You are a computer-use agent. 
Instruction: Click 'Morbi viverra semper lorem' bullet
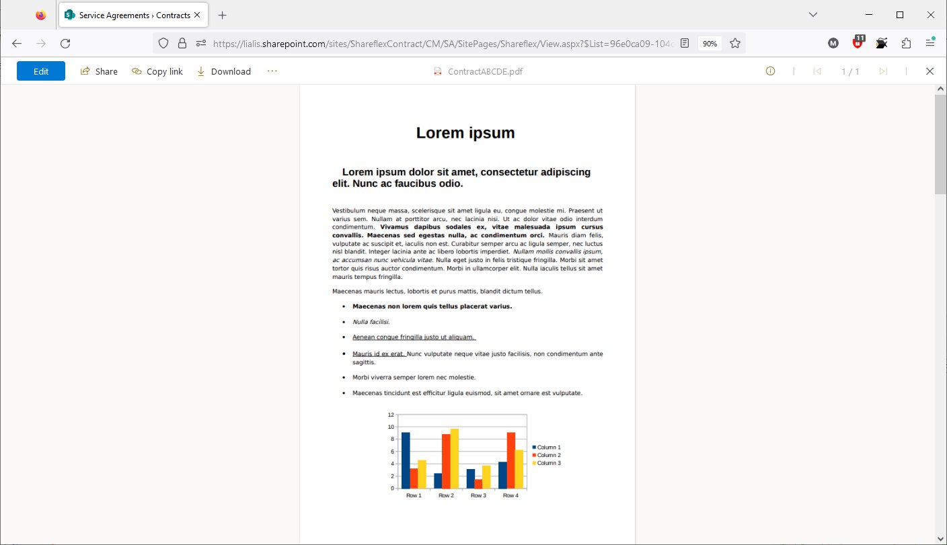pos(414,378)
